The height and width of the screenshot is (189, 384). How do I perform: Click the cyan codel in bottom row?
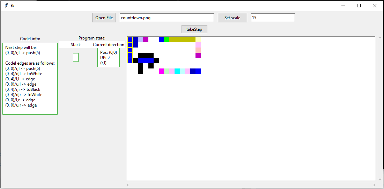pyautogui.click(x=177, y=71)
